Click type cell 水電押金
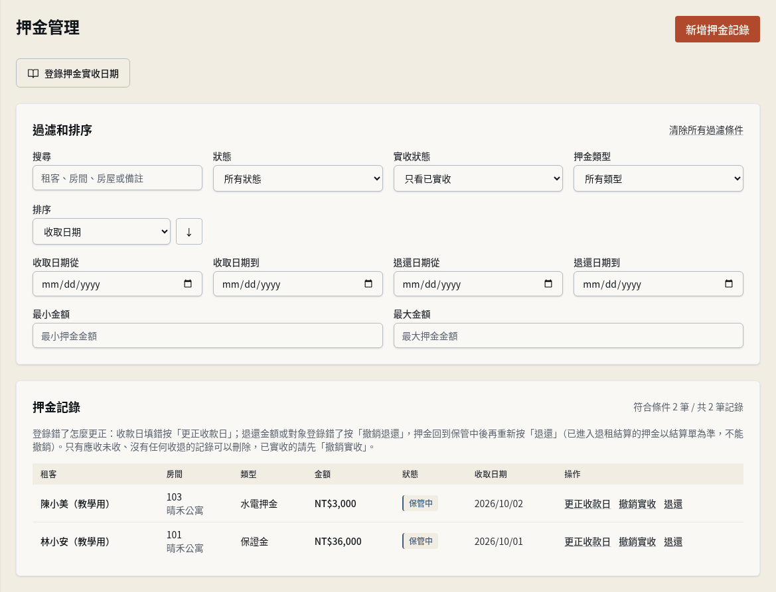 [x=259, y=504]
